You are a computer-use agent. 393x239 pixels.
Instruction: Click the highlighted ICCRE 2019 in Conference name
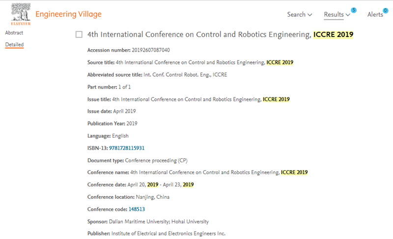pyautogui.click(x=294, y=172)
